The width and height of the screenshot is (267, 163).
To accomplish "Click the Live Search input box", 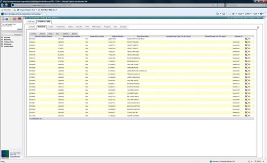I will (244, 5).
